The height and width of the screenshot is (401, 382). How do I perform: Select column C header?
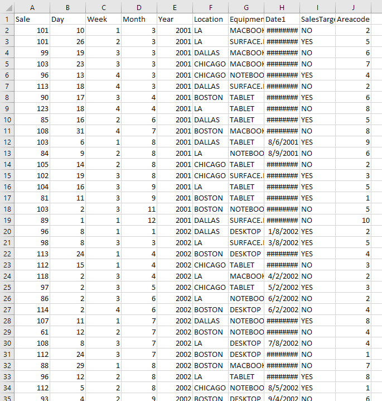tap(103, 8)
